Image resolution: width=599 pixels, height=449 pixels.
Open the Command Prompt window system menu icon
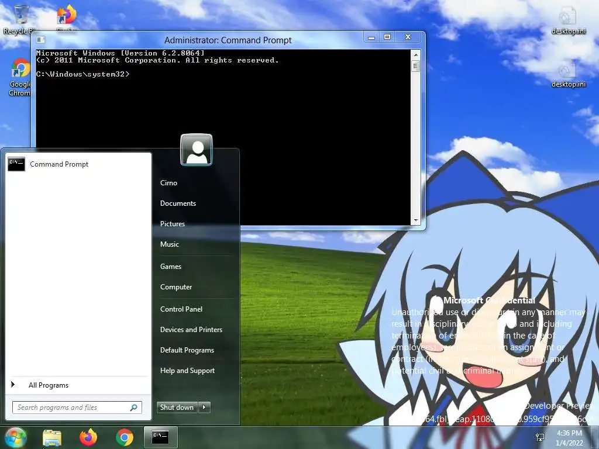(x=41, y=40)
